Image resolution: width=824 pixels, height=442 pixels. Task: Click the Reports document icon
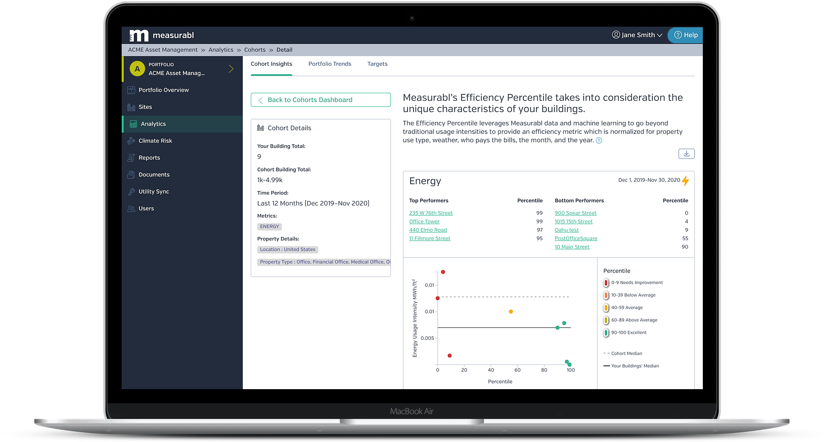pos(131,158)
